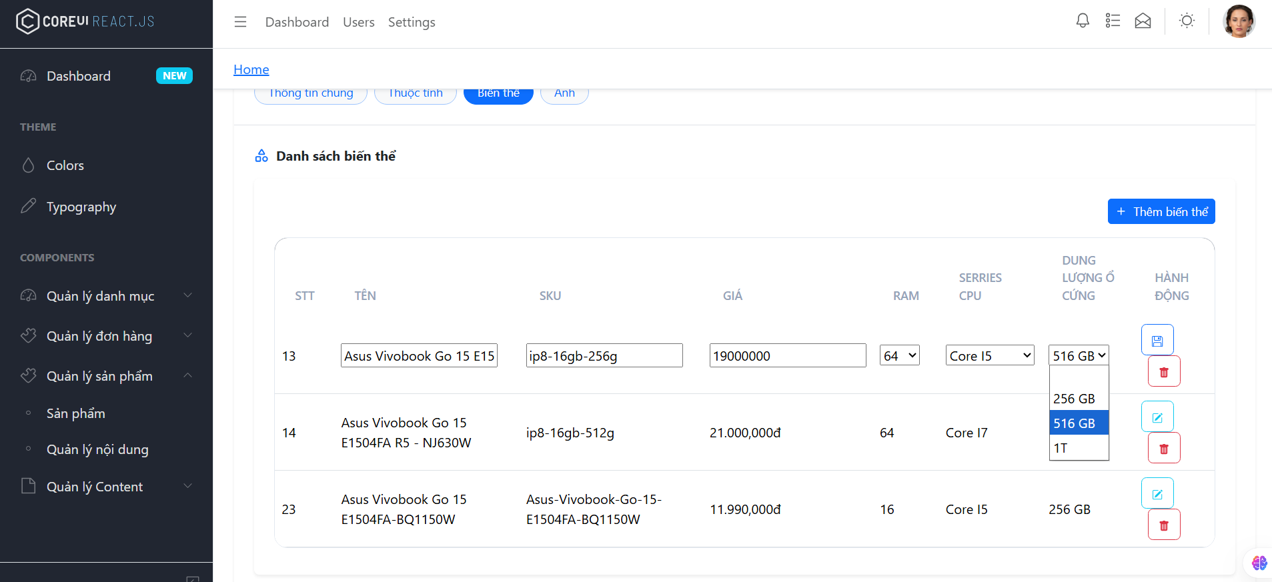Screen dimensions: 1272x582
Task: Switch to the Thuộc tính tab
Action: (416, 95)
